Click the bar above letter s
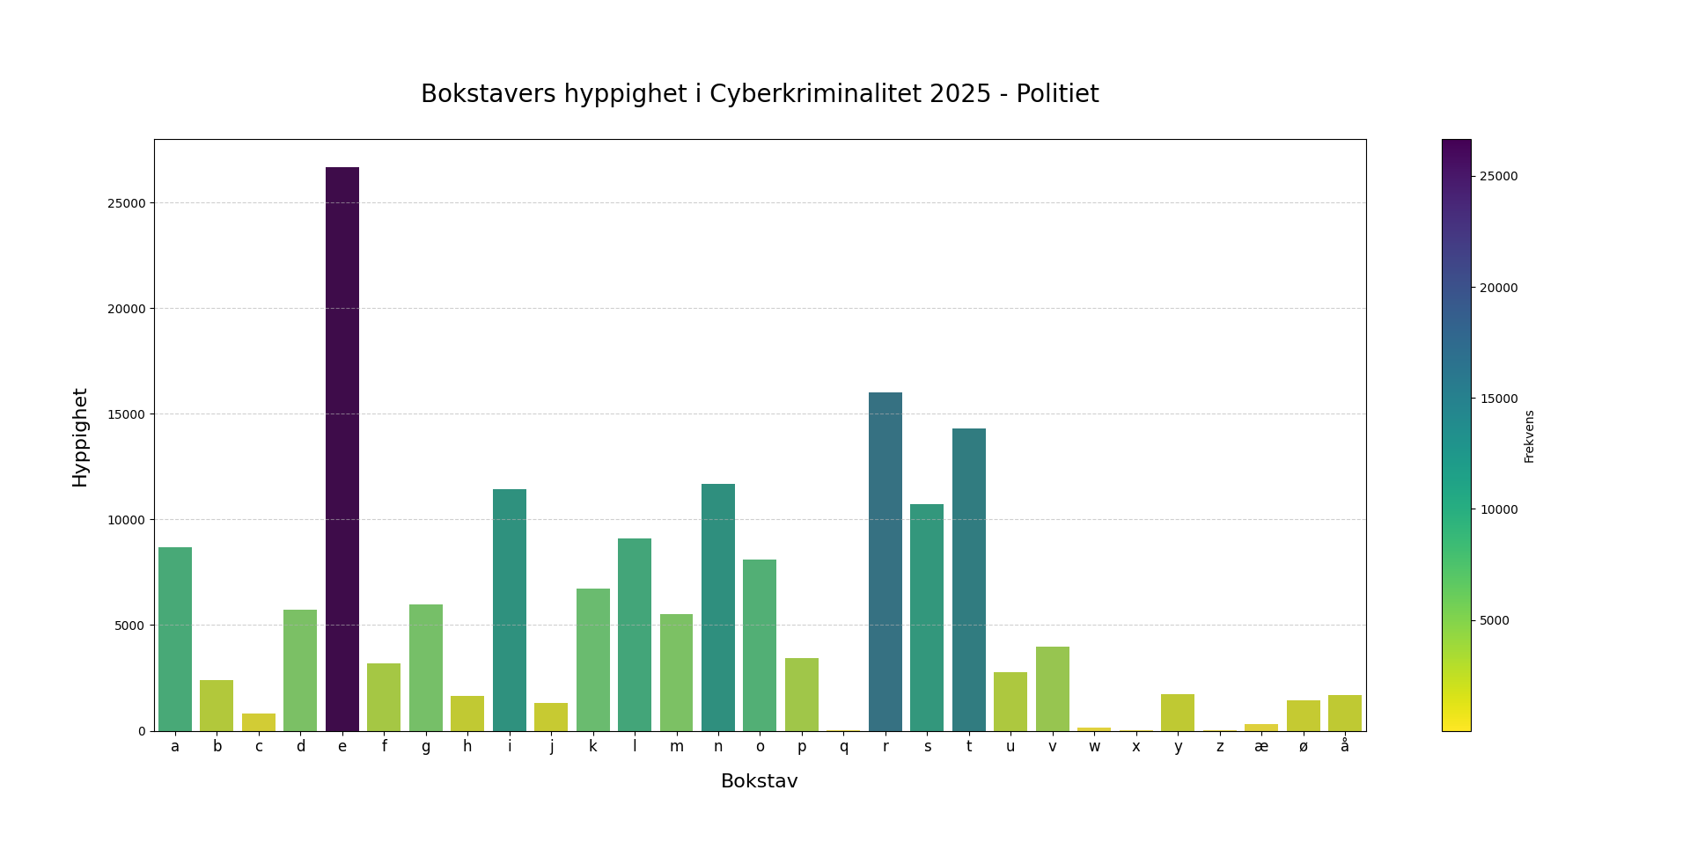 [926, 617]
